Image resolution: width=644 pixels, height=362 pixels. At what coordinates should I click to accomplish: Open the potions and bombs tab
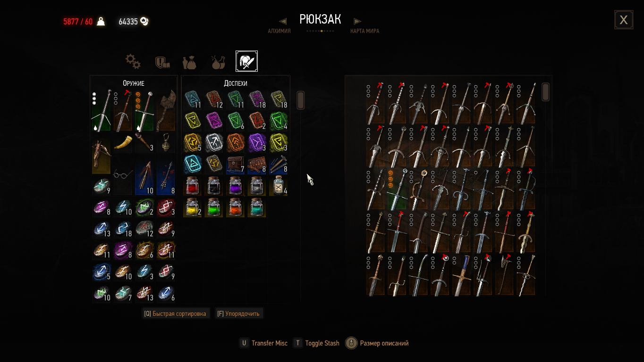(218, 62)
